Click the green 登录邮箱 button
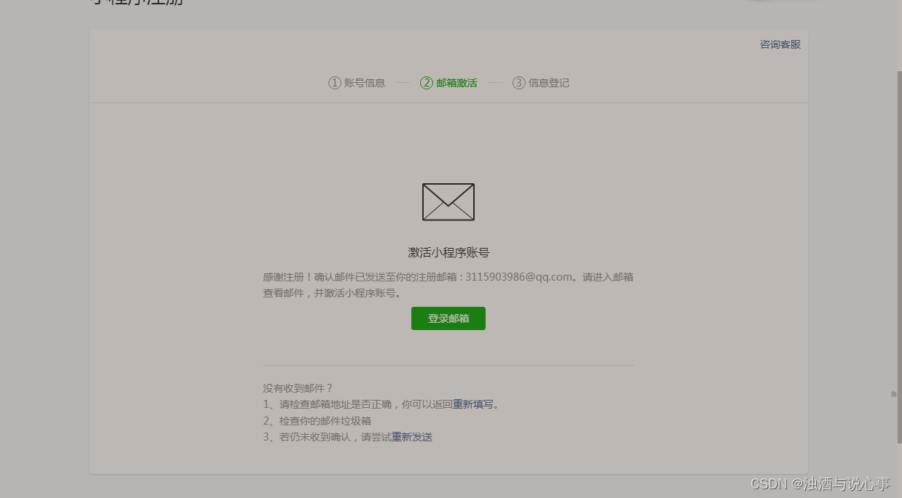Screen dimensions: 902x498 (x=448, y=318)
